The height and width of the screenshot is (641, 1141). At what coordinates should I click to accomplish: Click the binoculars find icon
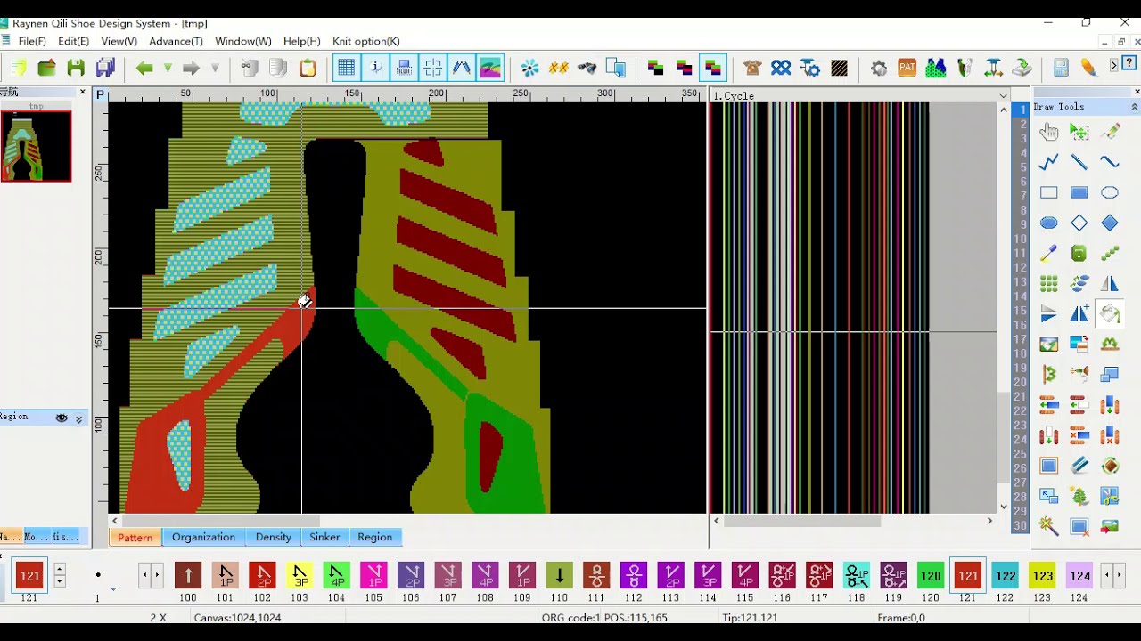587,68
